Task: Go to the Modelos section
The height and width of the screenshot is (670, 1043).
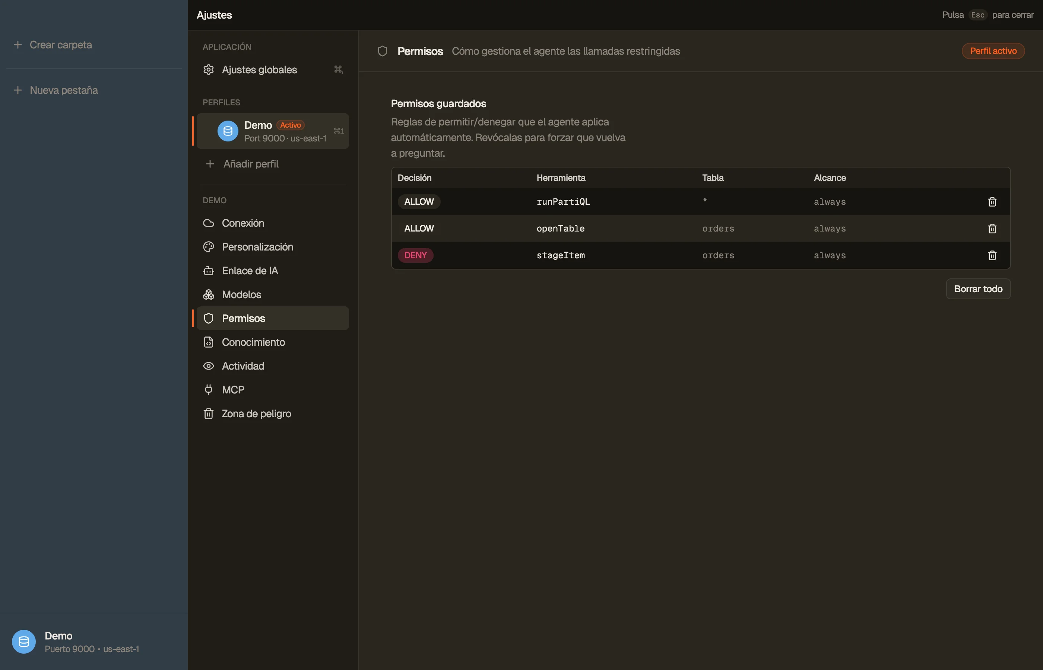Action: tap(273, 294)
